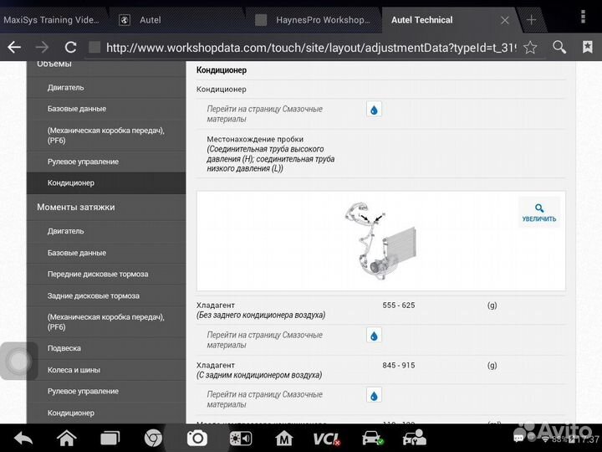602x452 pixels.
Task: Open lubricants page icon under Кондиционер
Action: [374, 110]
